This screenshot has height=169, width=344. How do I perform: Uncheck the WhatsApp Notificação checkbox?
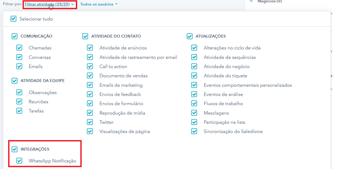click(19, 161)
